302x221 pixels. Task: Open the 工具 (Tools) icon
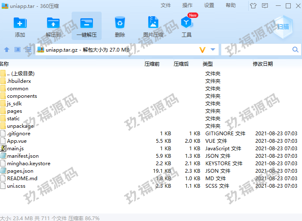point(186,26)
